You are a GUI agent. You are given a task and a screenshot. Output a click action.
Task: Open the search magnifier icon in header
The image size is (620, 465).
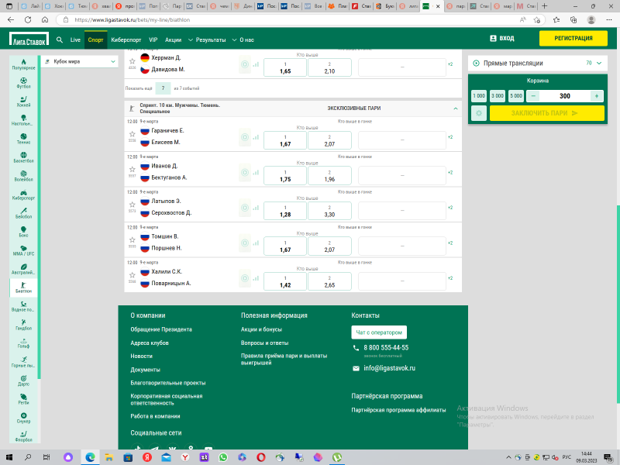point(60,39)
